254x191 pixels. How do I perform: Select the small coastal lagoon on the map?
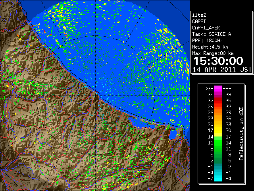point(173,134)
